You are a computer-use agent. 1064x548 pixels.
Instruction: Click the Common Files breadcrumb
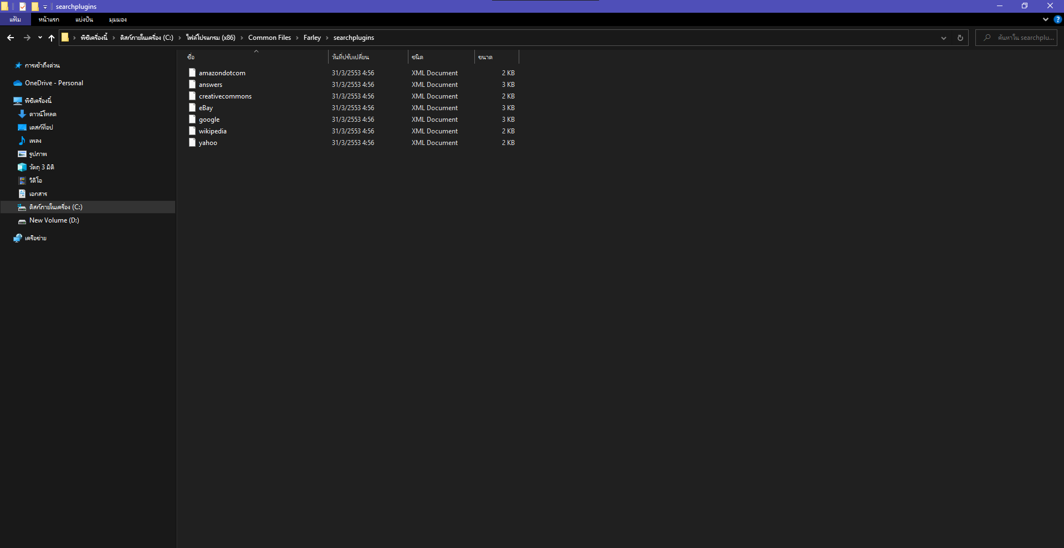click(x=269, y=38)
